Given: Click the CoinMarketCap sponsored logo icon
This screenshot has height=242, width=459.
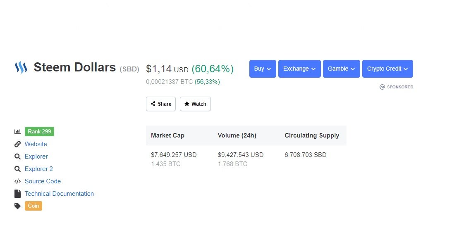Looking at the screenshot, I should coord(382,87).
